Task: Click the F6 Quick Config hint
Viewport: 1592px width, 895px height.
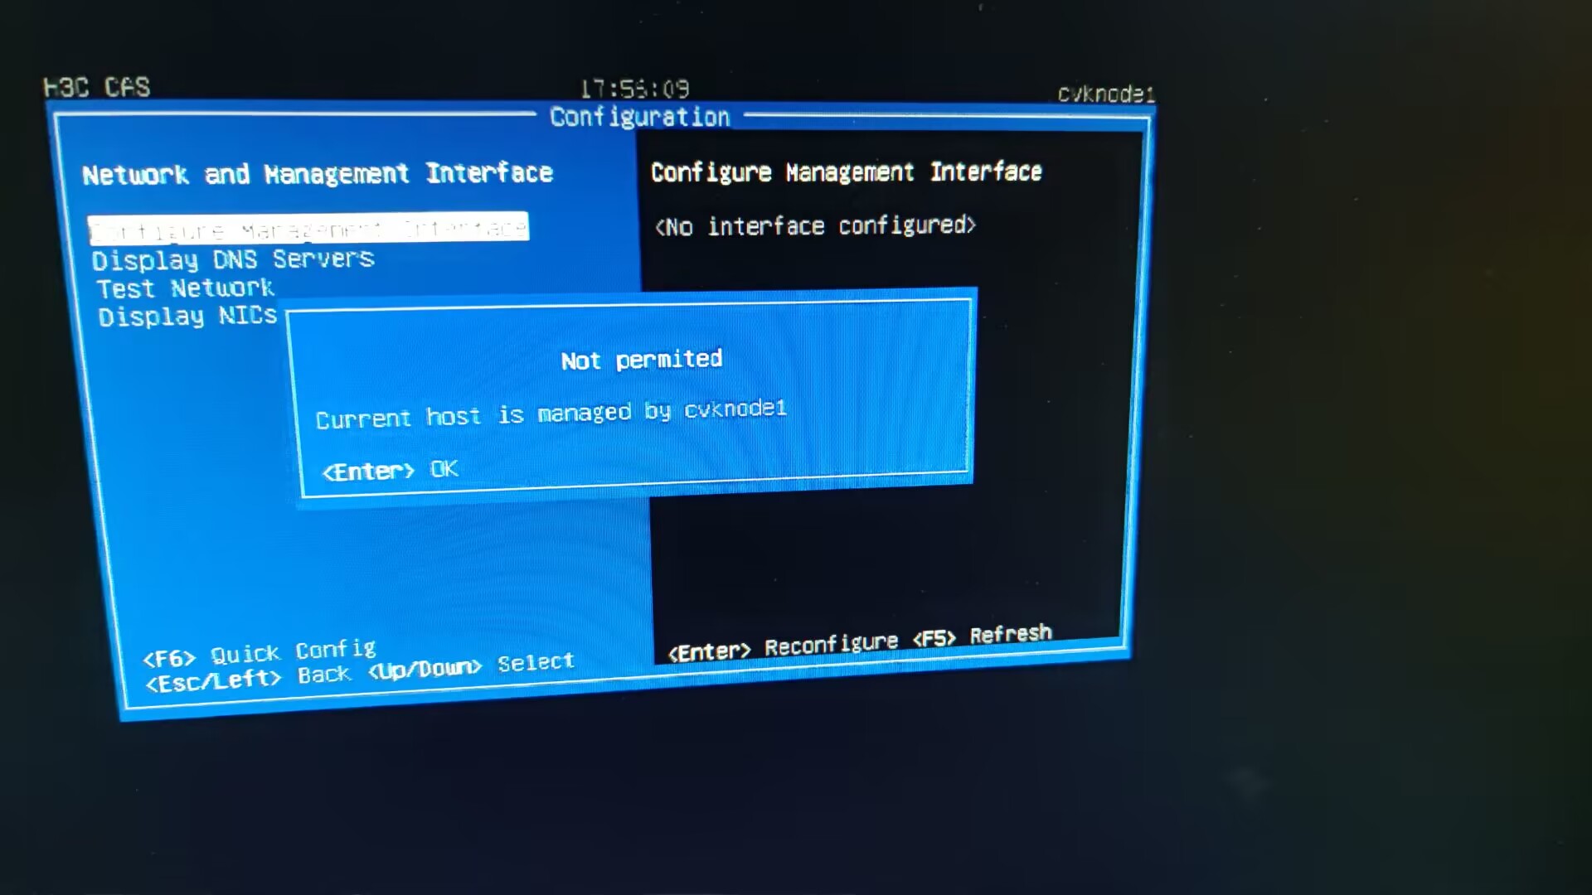Action: click(260, 654)
